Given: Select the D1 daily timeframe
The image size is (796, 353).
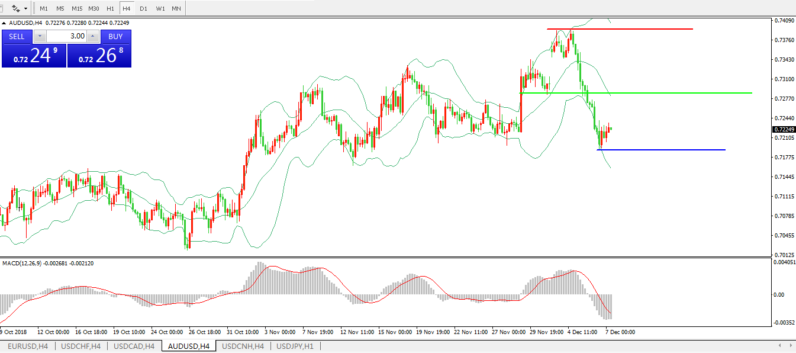Looking at the screenshot, I should coord(143,9).
